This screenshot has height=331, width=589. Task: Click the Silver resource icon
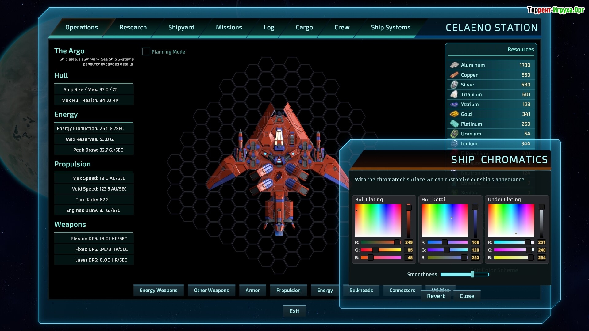click(454, 85)
